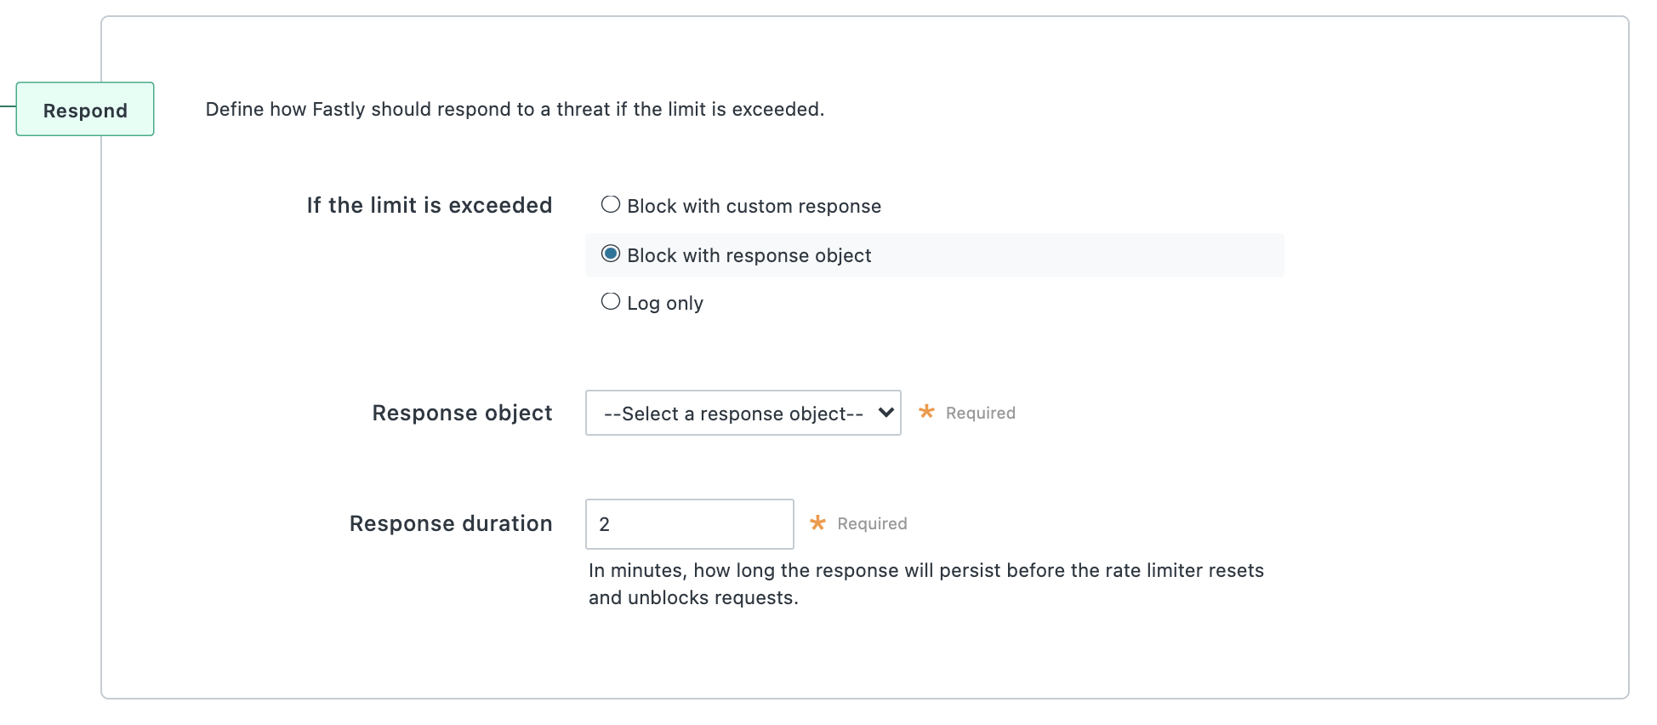Image resolution: width=1657 pixels, height=725 pixels.
Task: Click the Required asterisk beside Response duration
Action: click(818, 523)
